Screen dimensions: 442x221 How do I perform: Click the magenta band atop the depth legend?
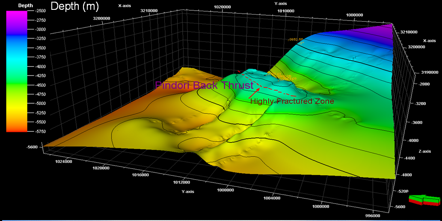[17, 15]
